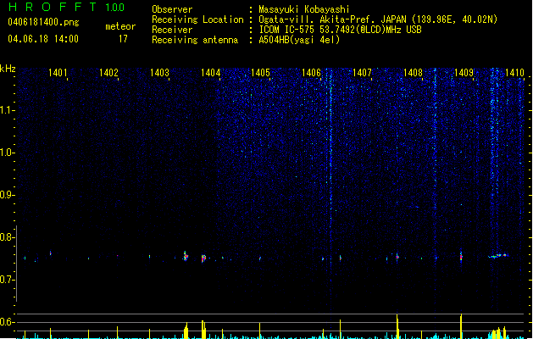The image size is (533, 339).
Task: Click the 1404 time marker
Action: click(x=210, y=73)
